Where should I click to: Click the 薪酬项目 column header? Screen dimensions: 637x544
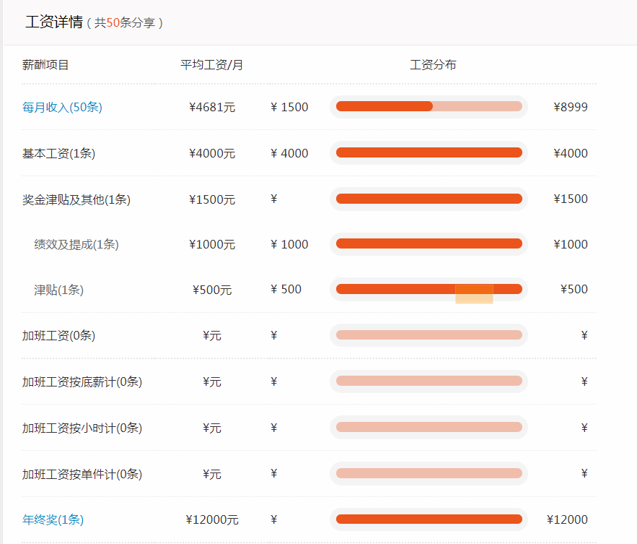45,65
